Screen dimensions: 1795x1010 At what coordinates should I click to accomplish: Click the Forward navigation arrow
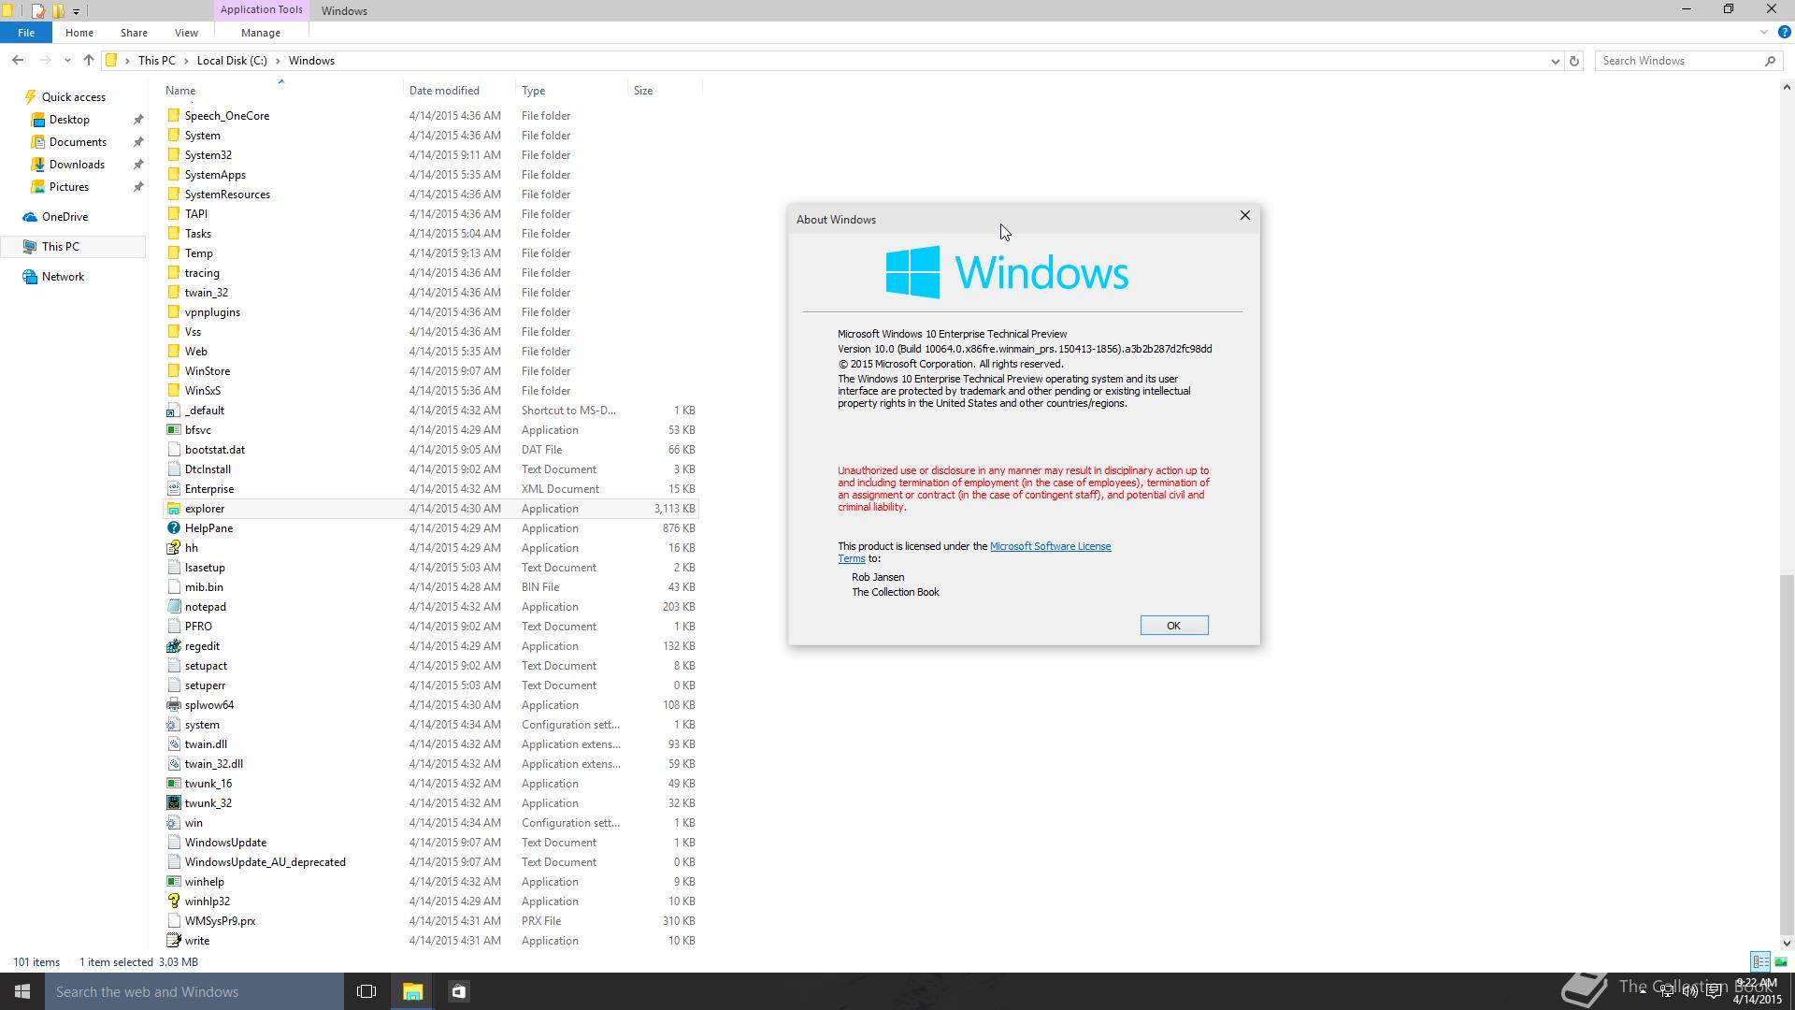[x=45, y=61]
